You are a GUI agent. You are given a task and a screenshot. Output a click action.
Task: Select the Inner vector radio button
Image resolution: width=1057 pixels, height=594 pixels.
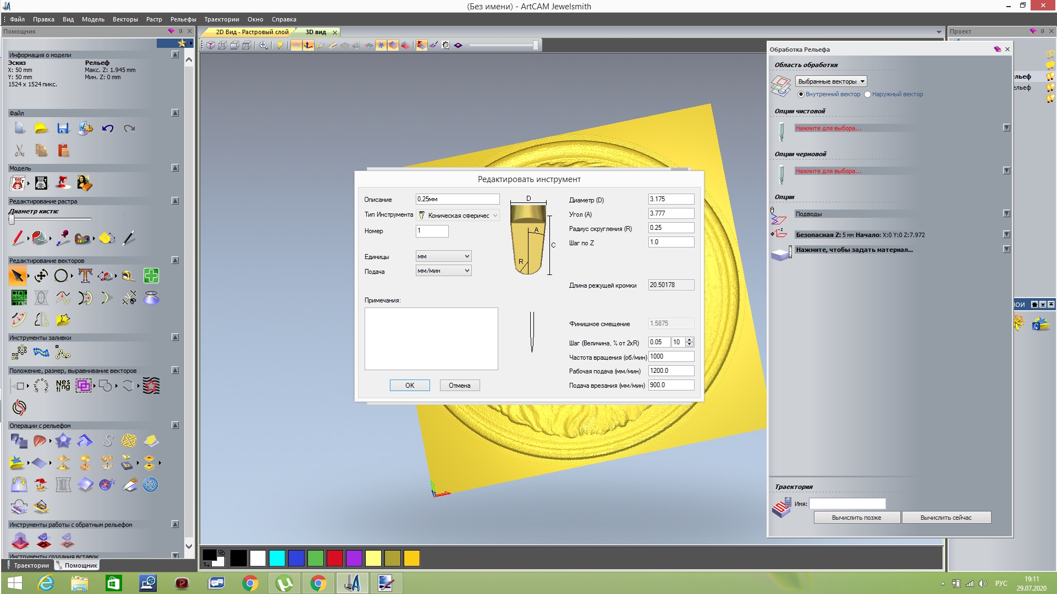(801, 94)
